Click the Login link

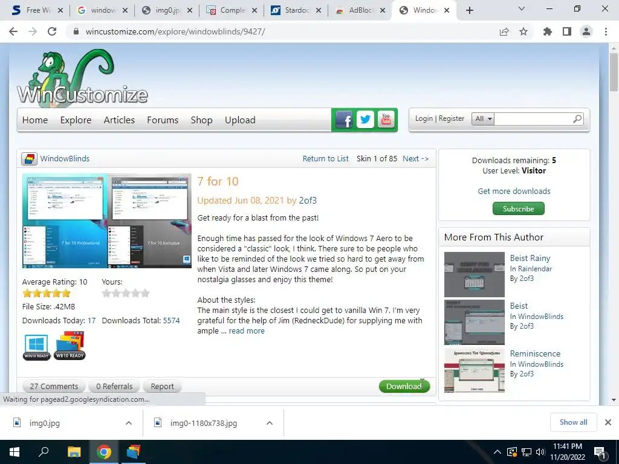(424, 118)
